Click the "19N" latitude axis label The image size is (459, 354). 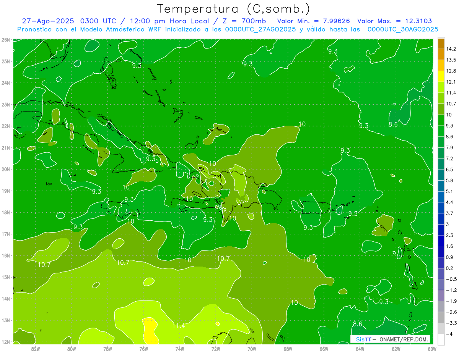[6, 191]
